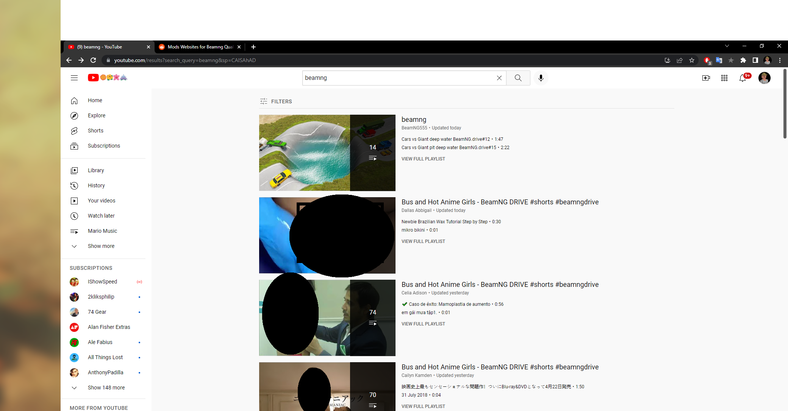Go forward with the browser forward arrow
Viewport: 788px width, 411px height.
(81, 60)
